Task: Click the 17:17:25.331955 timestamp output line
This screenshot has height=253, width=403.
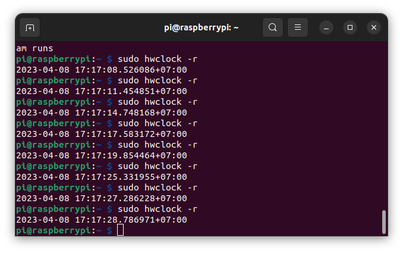Action: [x=102, y=177]
